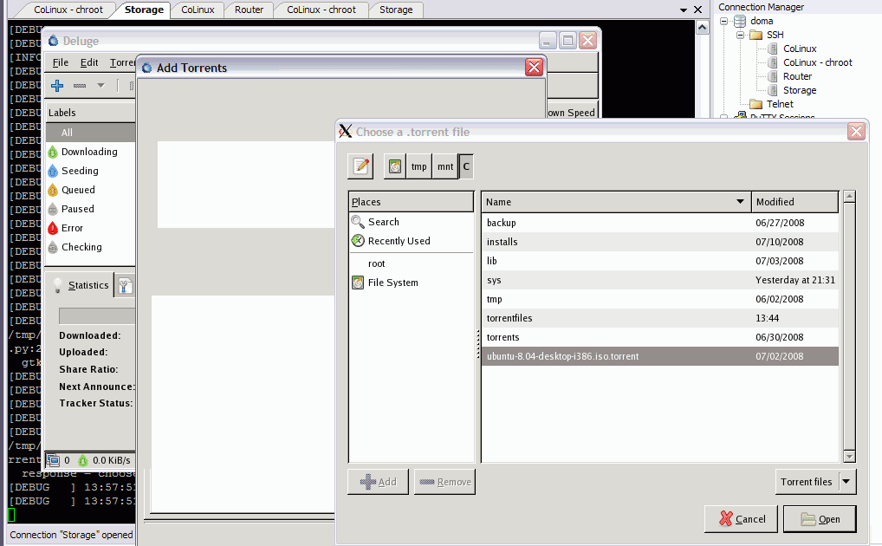Minimize the Deluge window
882x546 pixels.
548,41
